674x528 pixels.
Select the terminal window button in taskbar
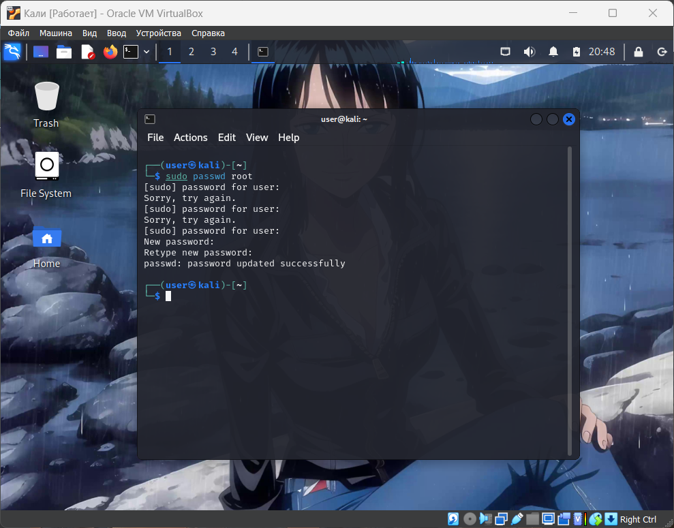tap(263, 52)
